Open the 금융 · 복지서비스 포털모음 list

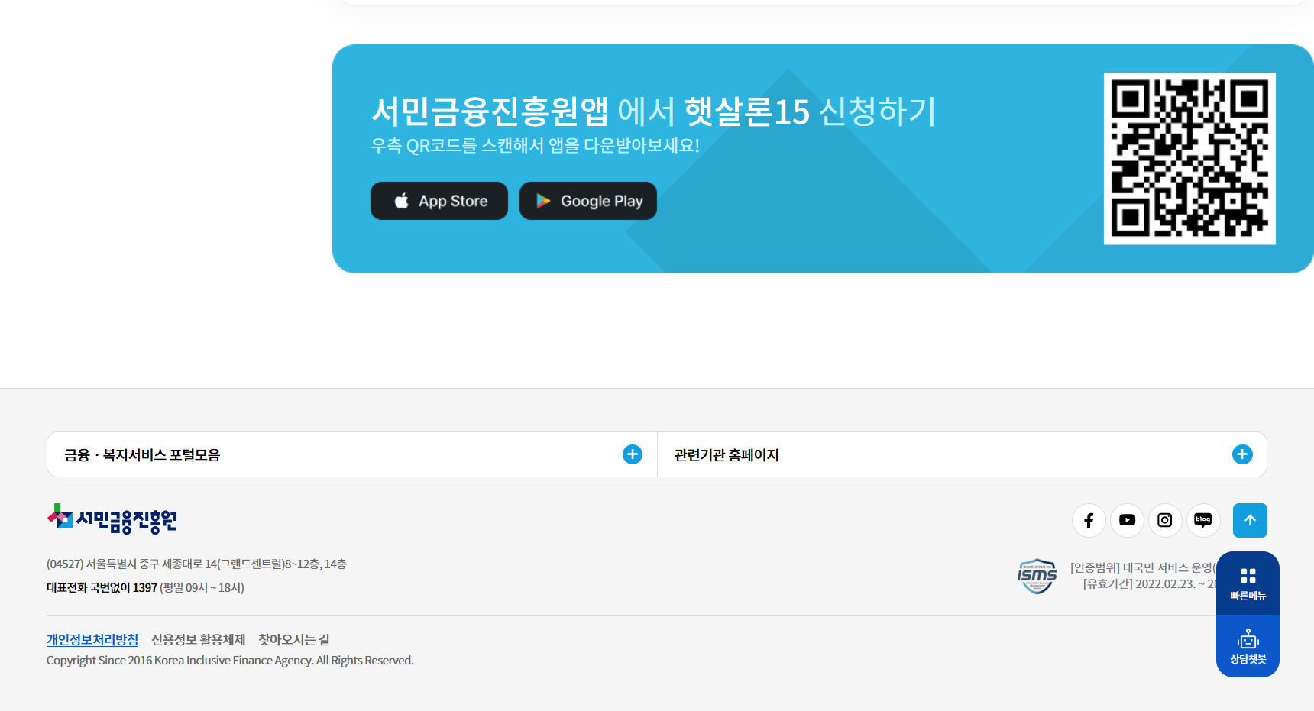click(x=352, y=454)
